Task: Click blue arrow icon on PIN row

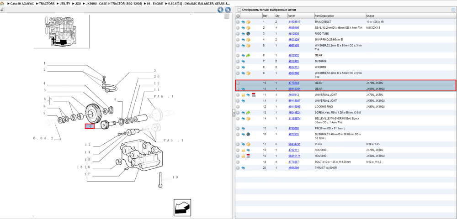Action: tap(243, 128)
